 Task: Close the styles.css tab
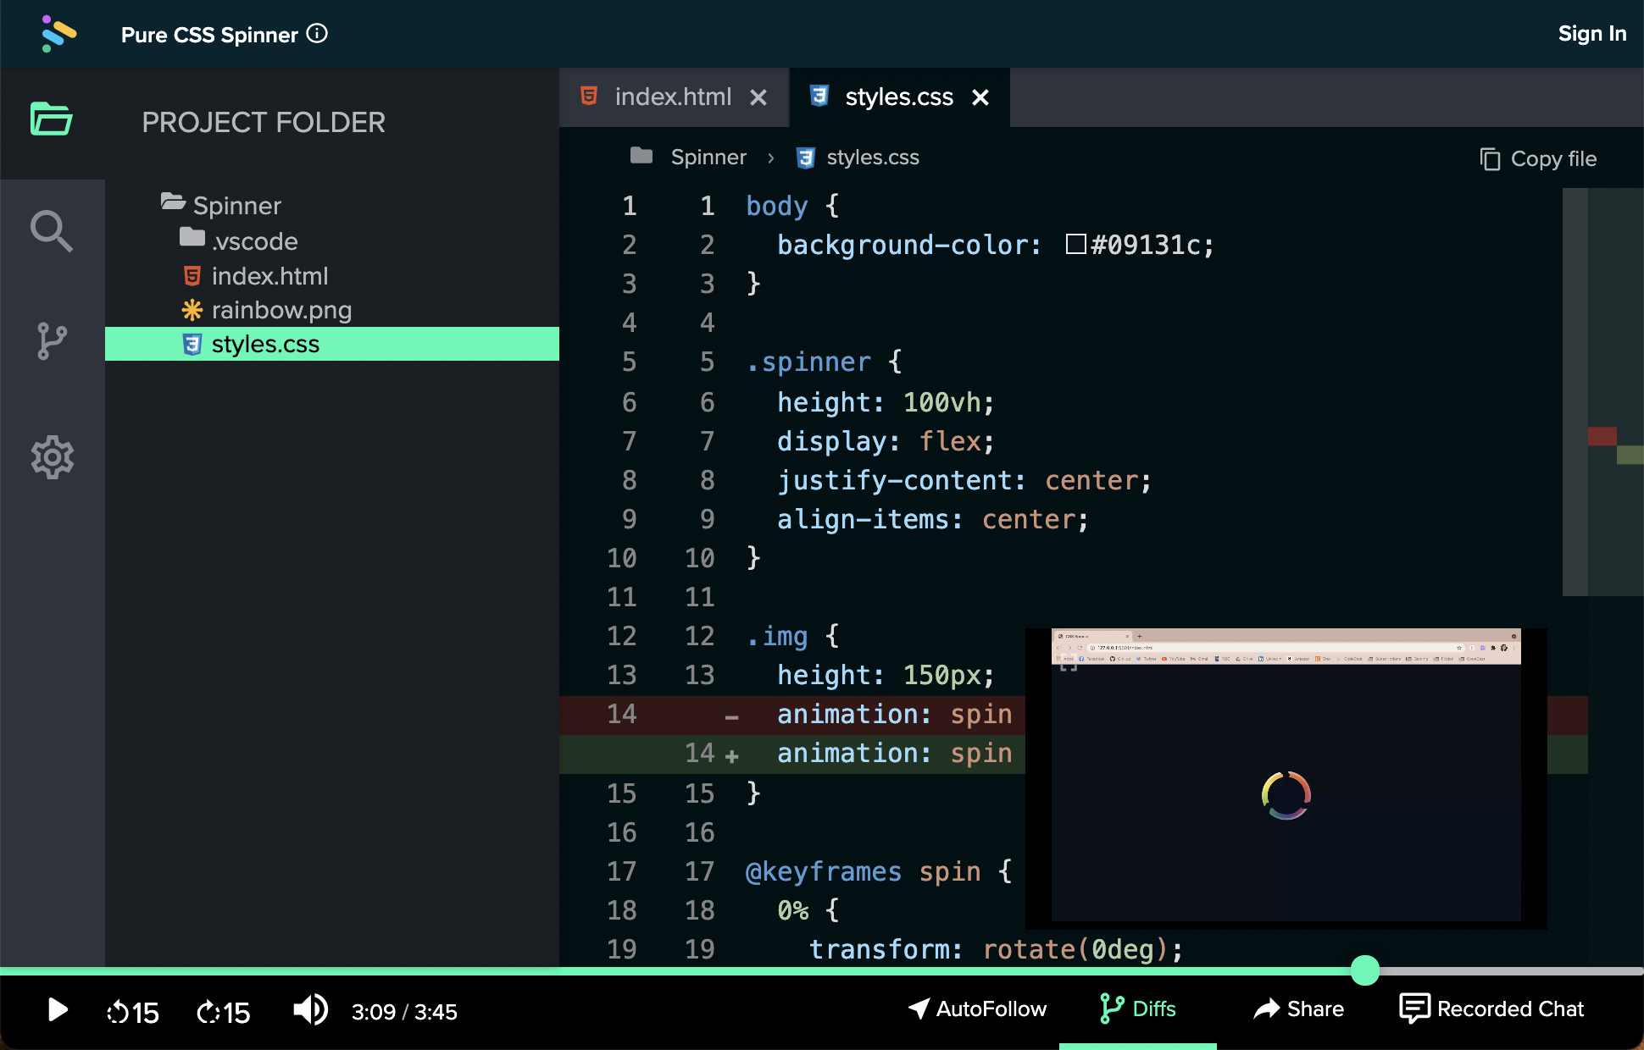click(980, 97)
